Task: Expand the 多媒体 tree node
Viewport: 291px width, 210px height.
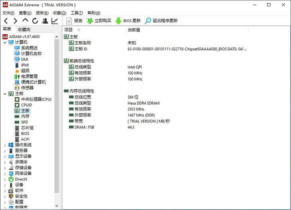Action: (x=5, y=162)
